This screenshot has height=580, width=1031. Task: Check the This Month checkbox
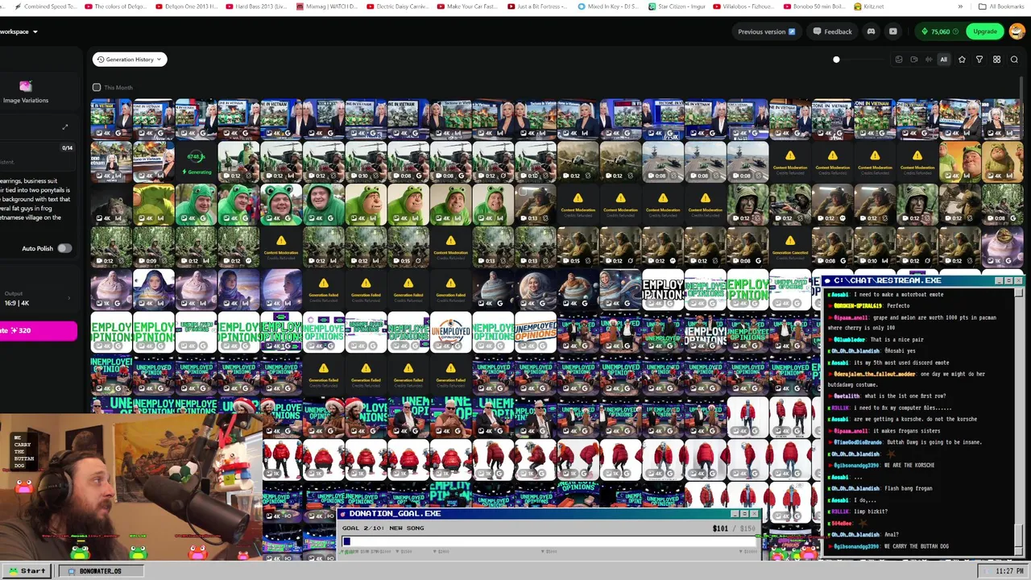pyautogui.click(x=97, y=87)
